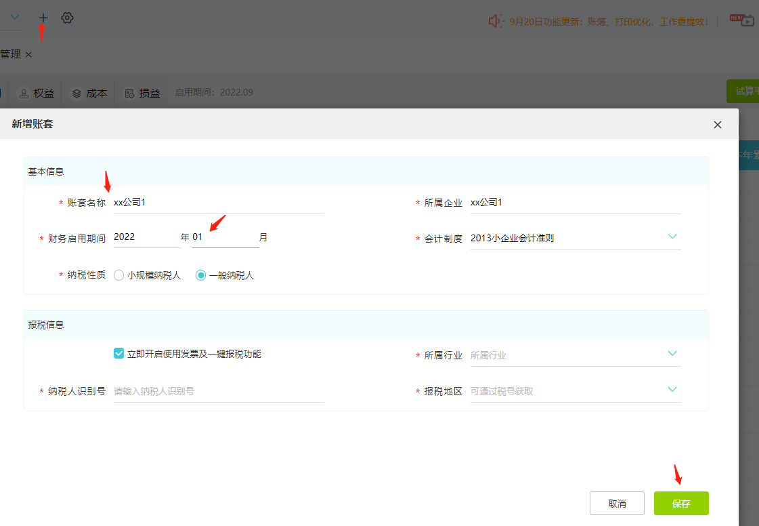Click the 账套名称 input field

coord(219,202)
